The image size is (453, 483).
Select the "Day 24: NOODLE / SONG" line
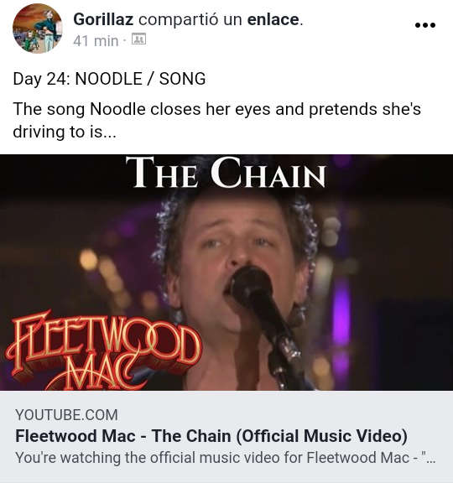109,79
